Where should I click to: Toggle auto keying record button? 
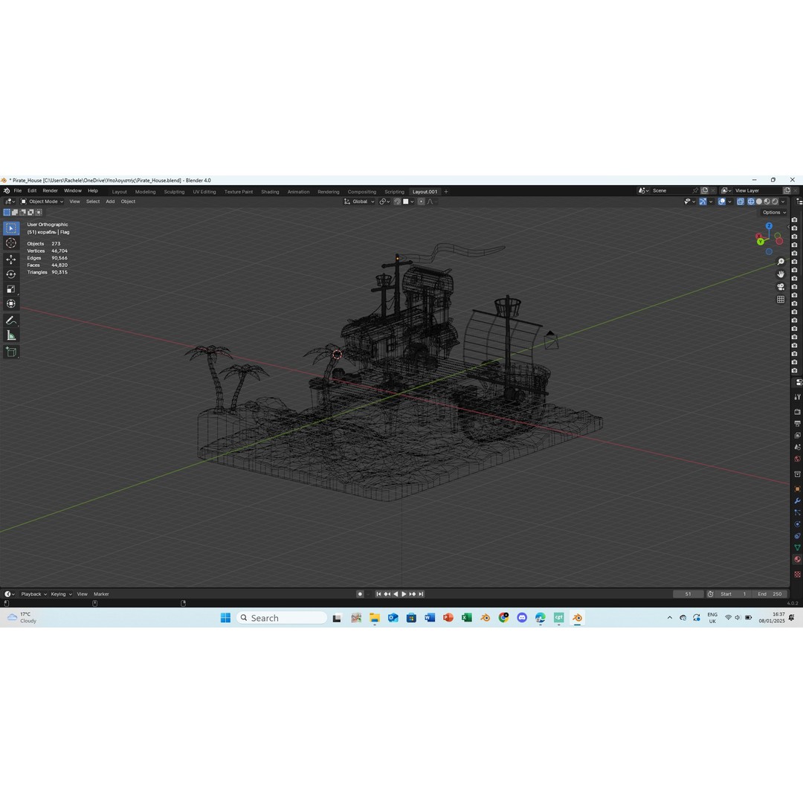point(360,594)
